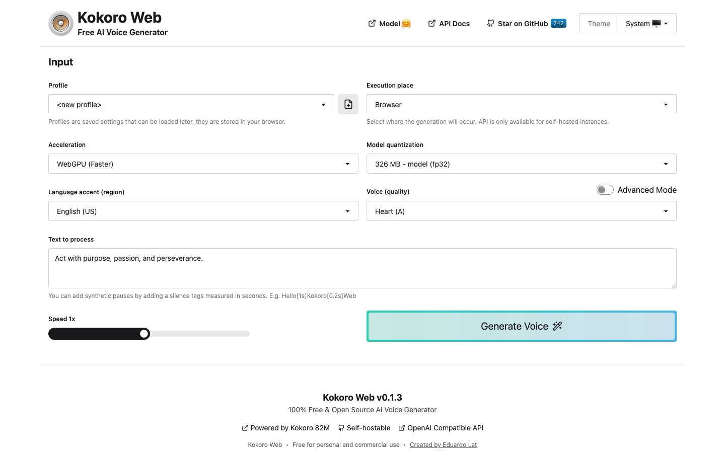Open the Model link in the header
725x453 pixels.
(x=389, y=24)
